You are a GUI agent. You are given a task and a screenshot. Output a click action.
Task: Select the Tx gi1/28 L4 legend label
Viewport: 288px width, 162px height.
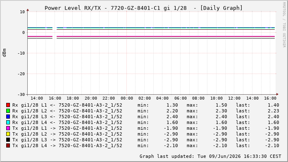pos(67,145)
